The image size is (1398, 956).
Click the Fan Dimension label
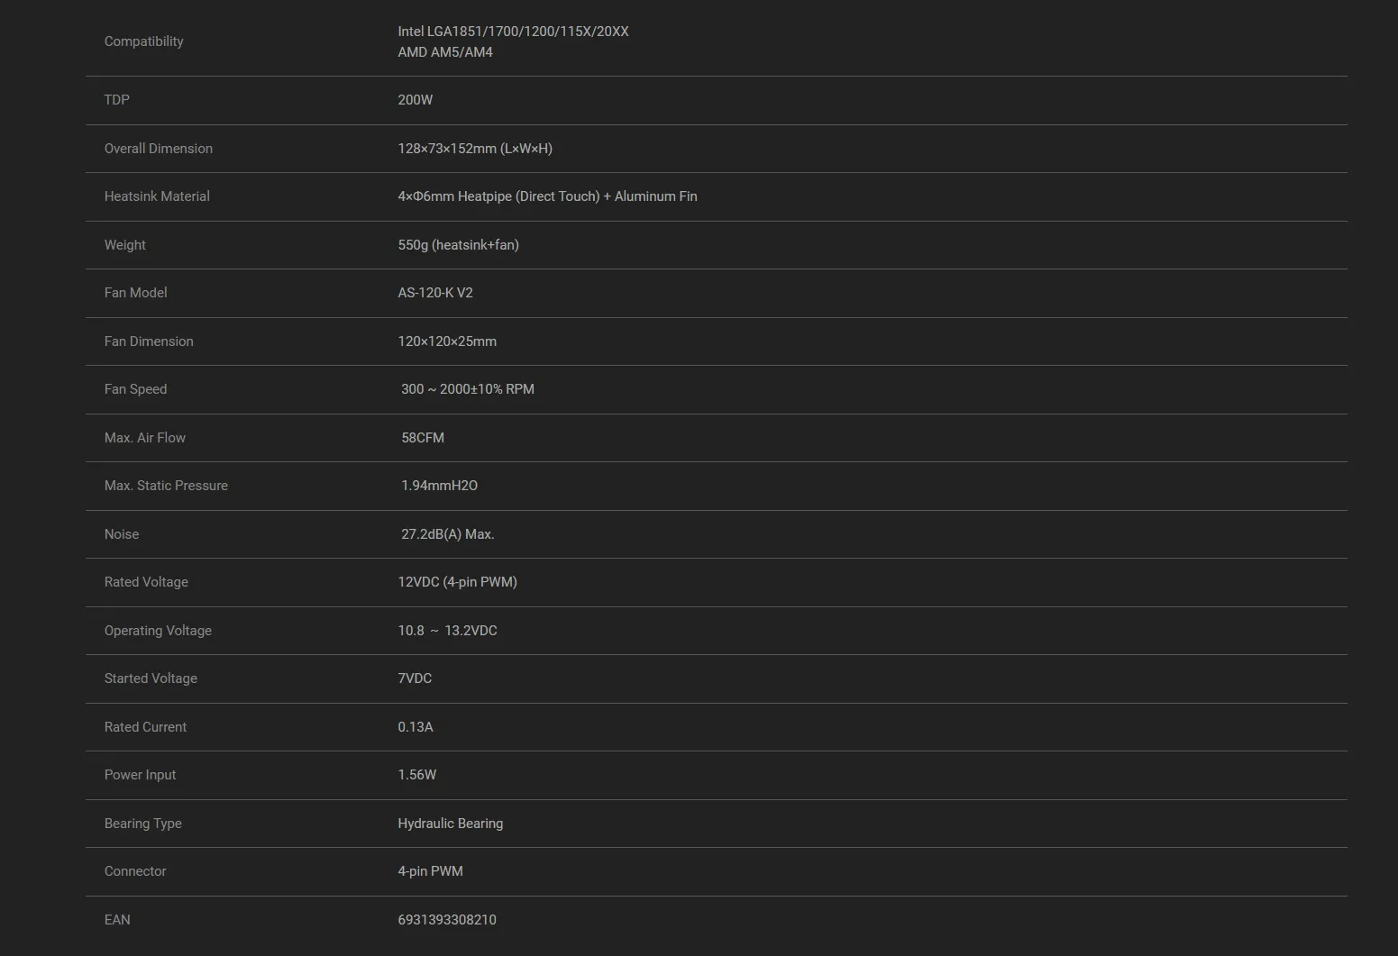pos(149,341)
